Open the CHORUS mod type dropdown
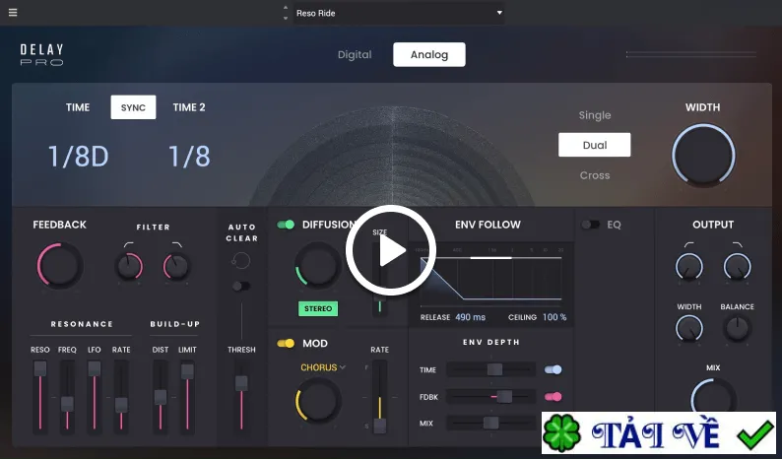 [323, 367]
